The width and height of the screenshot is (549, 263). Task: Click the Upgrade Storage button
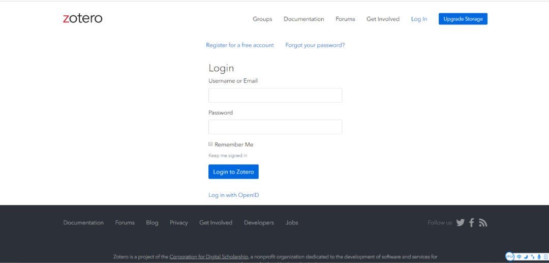point(463,19)
